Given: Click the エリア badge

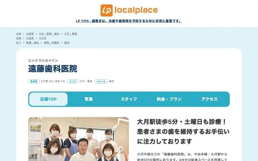Looking at the screenshot, I should 73,81.
